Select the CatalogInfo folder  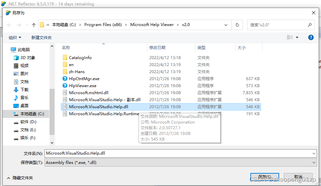(x=161, y=57)
